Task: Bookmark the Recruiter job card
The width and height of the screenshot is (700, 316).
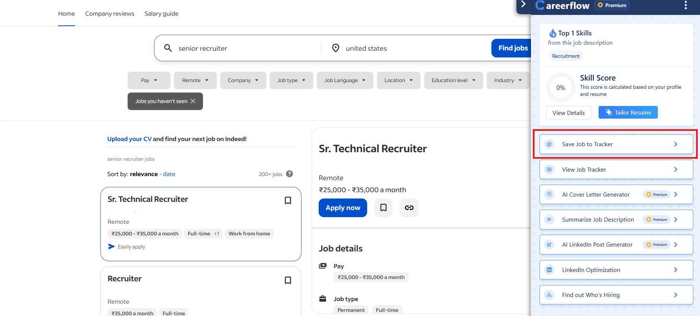Action: 288,280
